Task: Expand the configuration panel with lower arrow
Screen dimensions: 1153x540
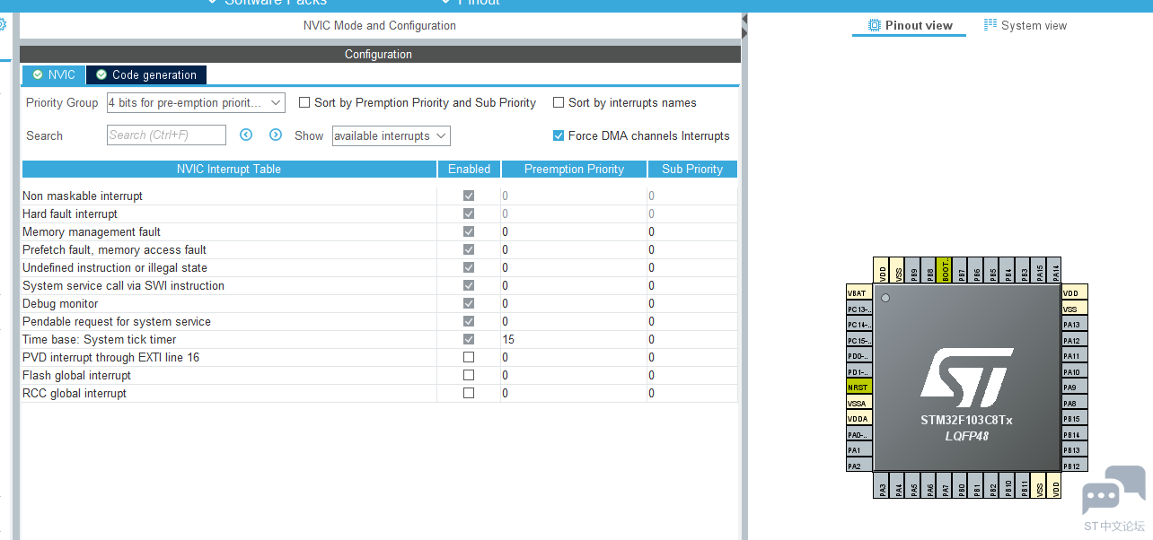Action: click(744, 34)
